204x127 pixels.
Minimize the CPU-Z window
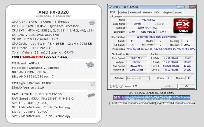pos(179,7)
